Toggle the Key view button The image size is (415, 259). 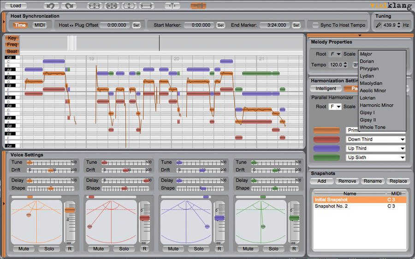12,38
